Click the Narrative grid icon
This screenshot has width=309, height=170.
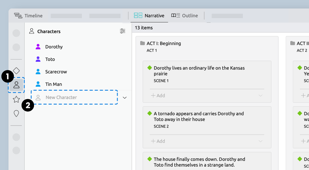tap(138, 15)
